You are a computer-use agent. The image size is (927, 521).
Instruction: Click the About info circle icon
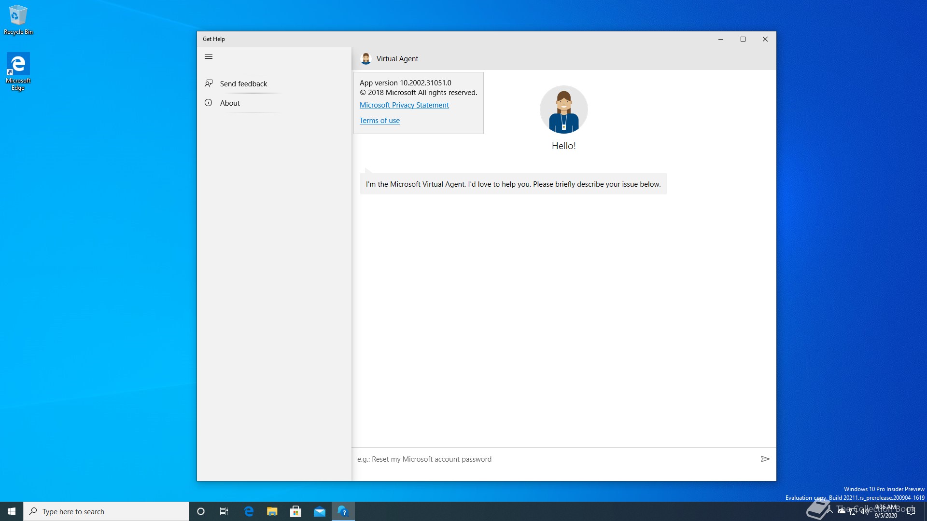pos(209,103)
